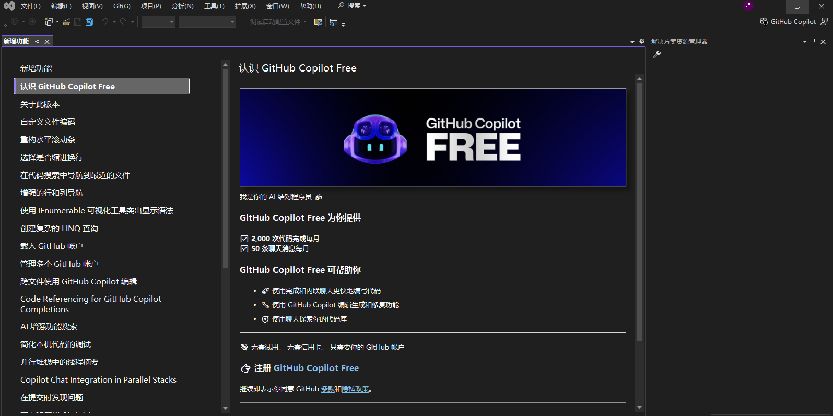833x416 pixels.
Task: Click the window layout toolbar icon
Action: click(334, 22)
